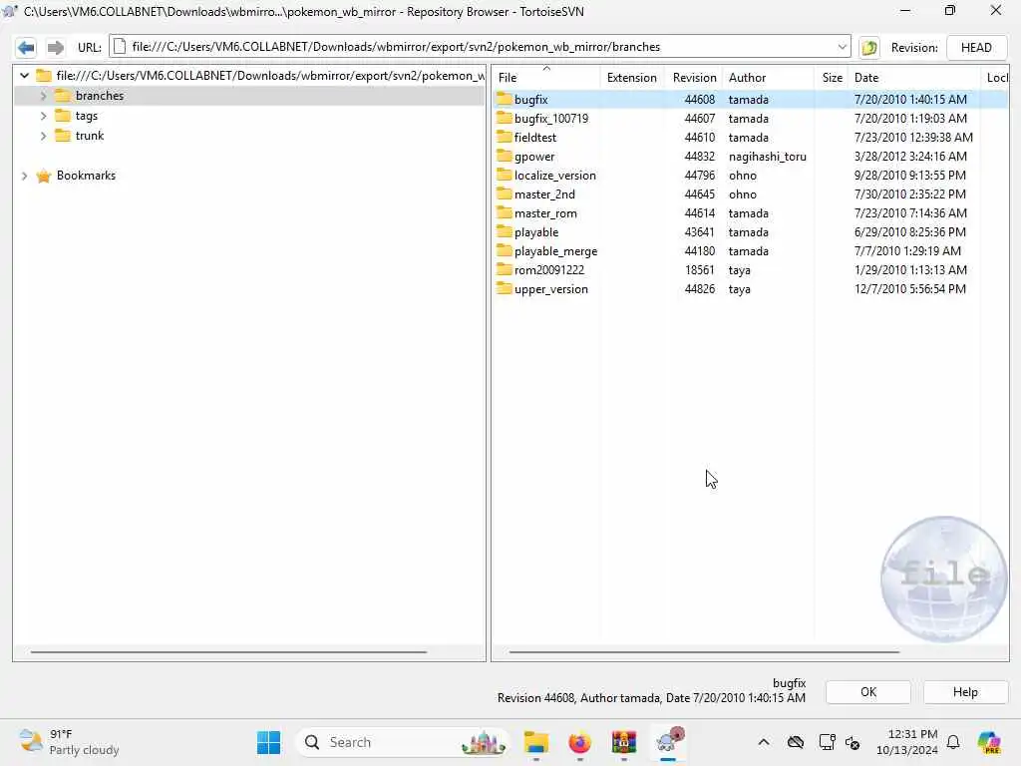Click the HEAD revision button
This screenshot has height=766, width=1021.
click(x=976, y=48)
